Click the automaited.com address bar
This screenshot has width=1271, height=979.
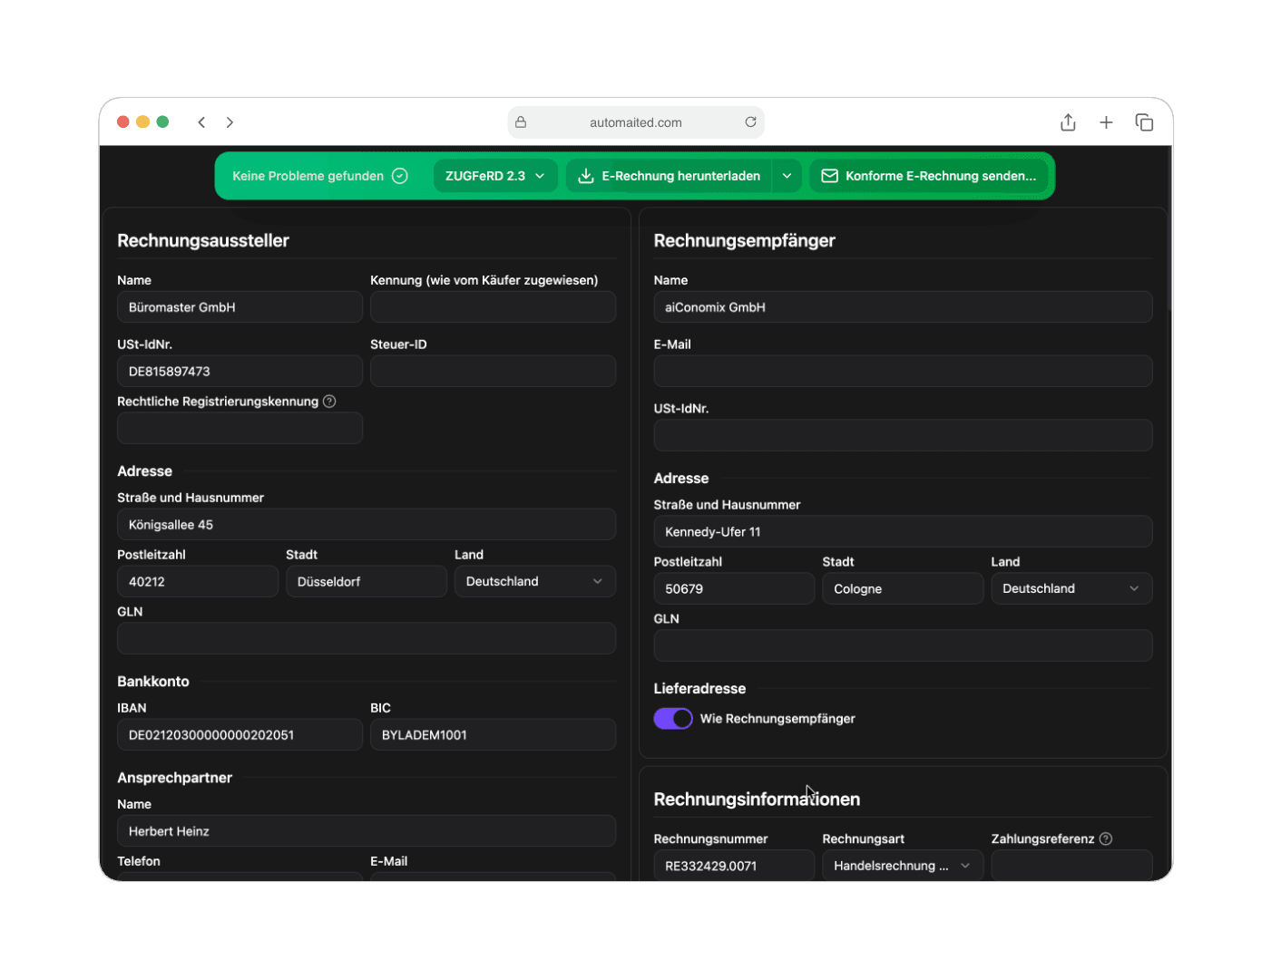tap(635, 122)
